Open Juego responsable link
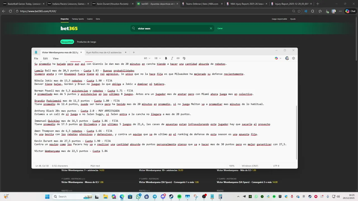The width and height of the screenshot is (358, 201). point(279,19)
